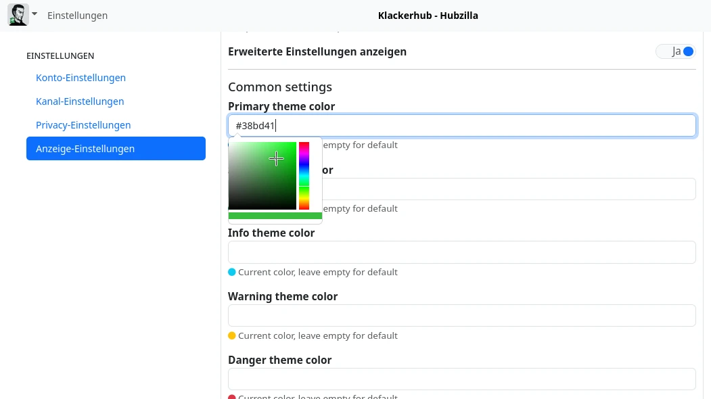
Task: Click the Warning theme color input
Action: click(461, 316)
